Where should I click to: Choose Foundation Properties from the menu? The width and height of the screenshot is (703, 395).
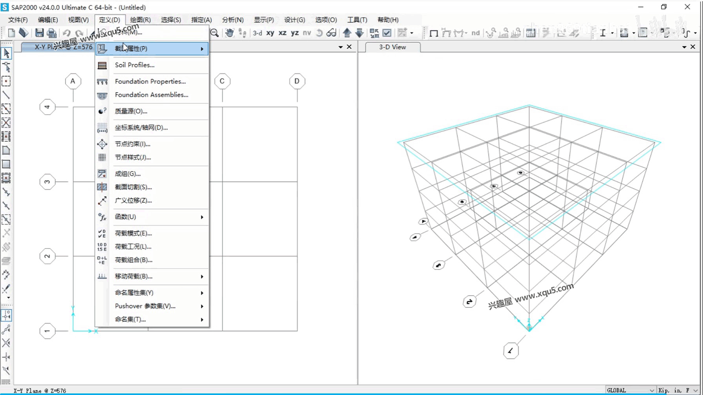pyautogui.click(x=150, y=81)
